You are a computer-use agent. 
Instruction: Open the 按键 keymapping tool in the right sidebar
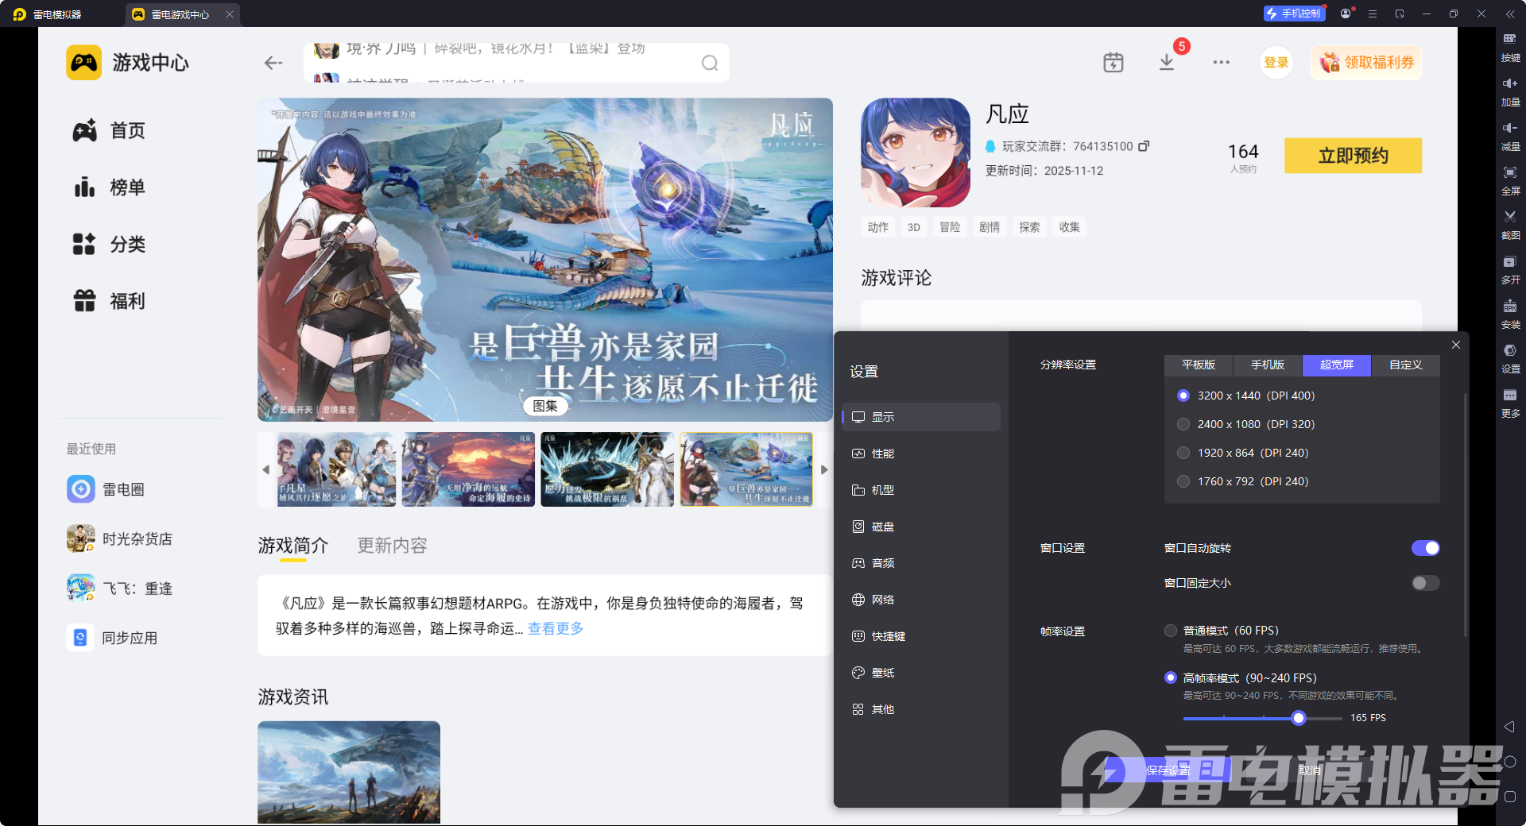(1510, 46)
